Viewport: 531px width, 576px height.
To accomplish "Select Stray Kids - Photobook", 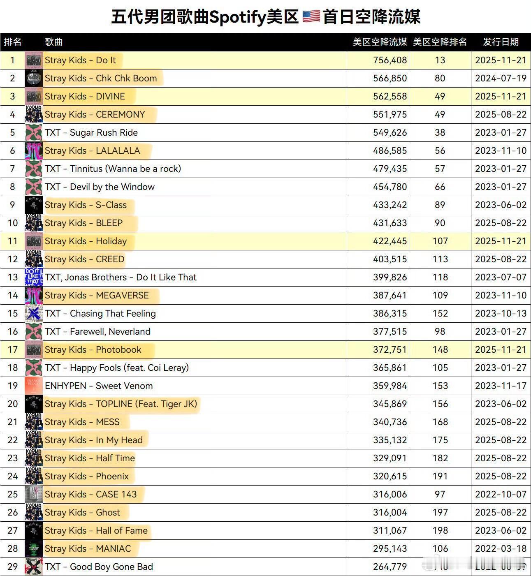I will coord(93,349).
